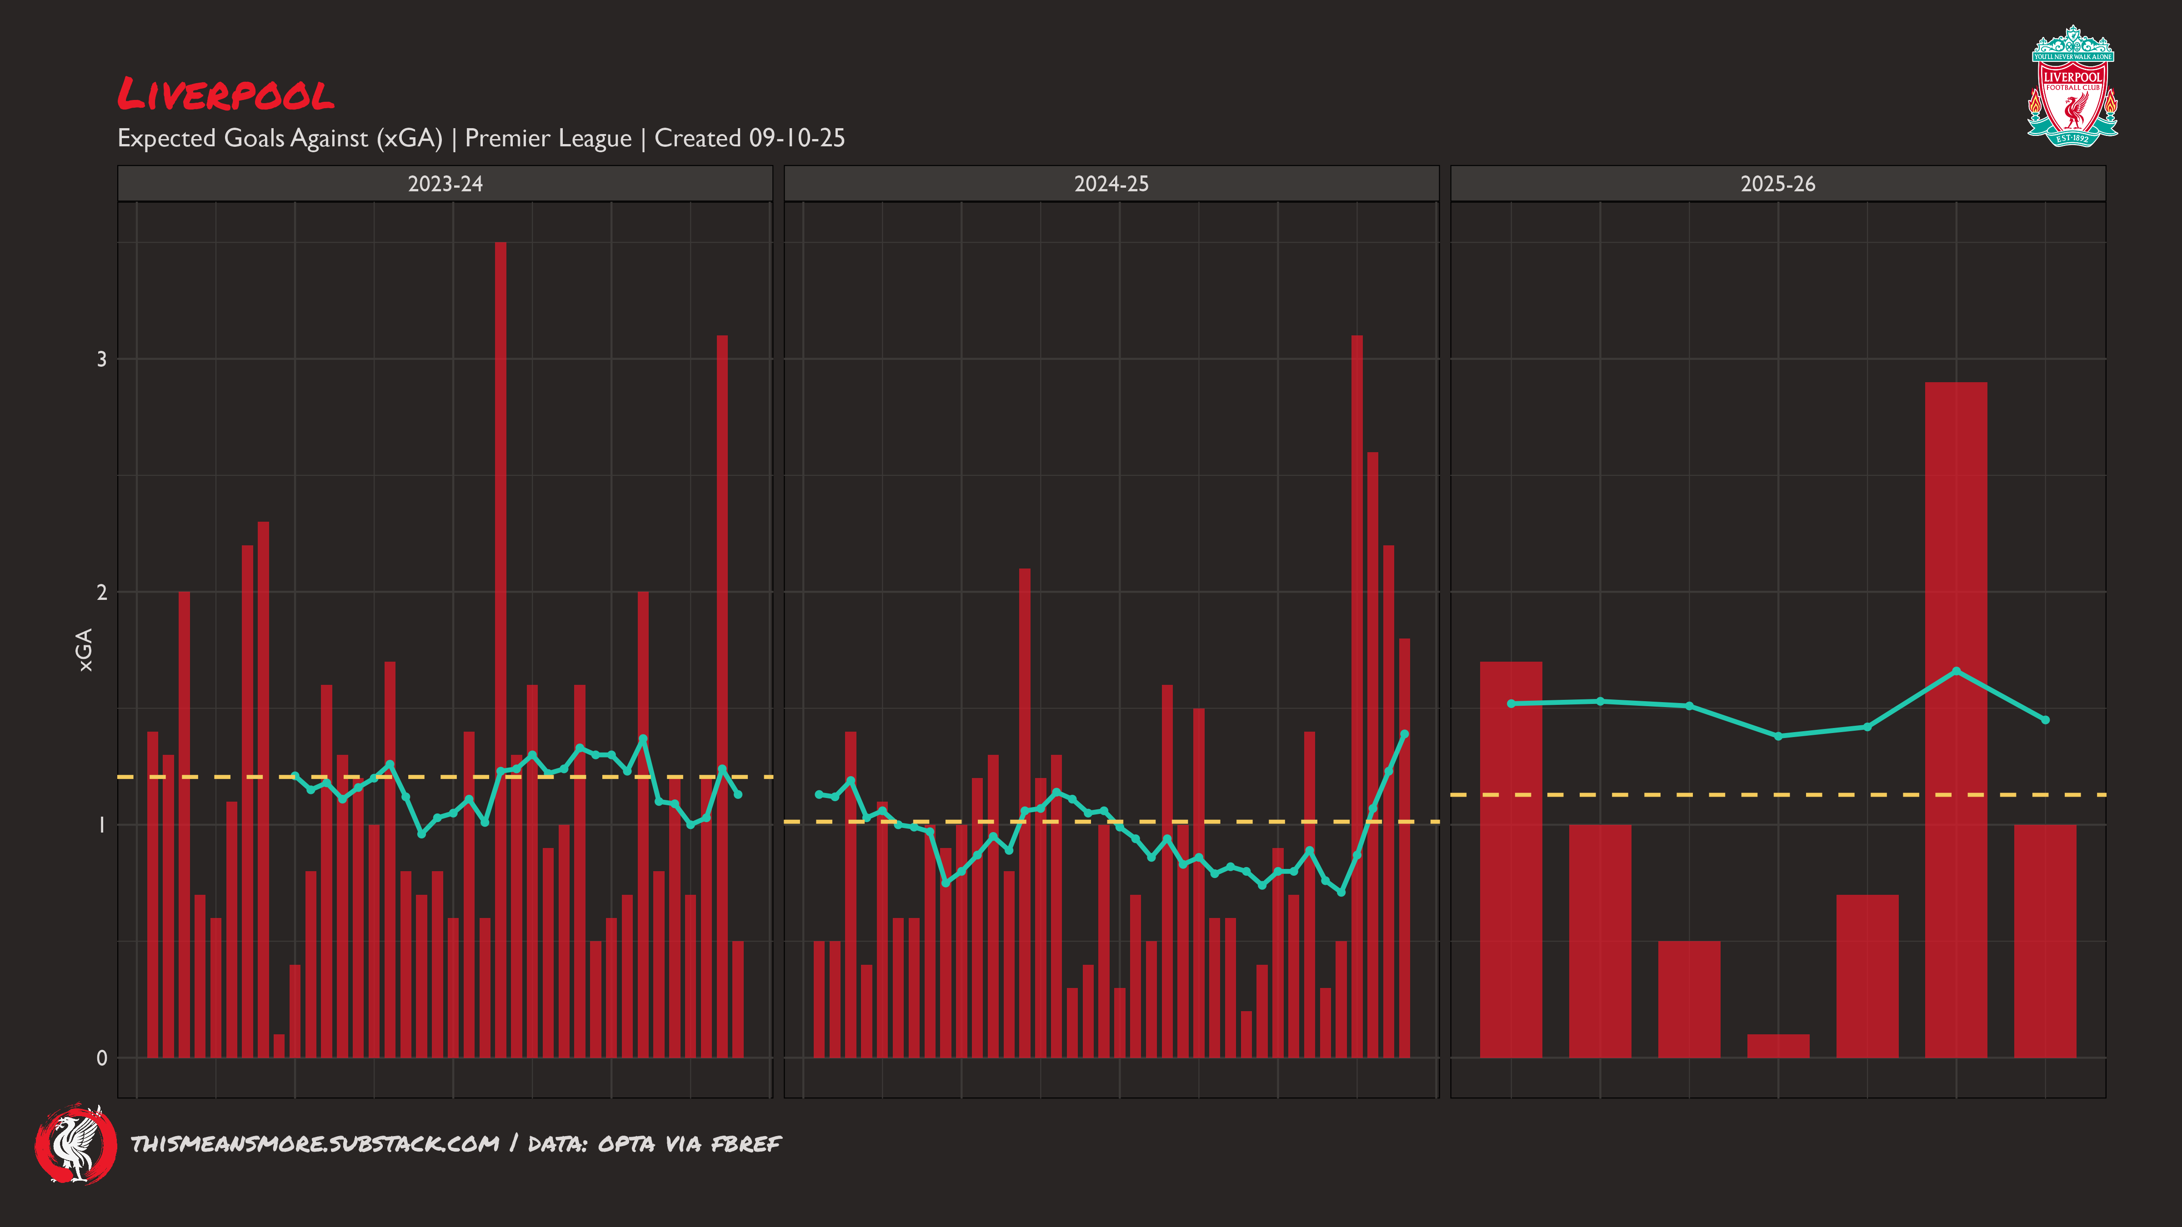The width and height of the screenshot is (2182, 1227).
Task: Click the last teal point in 2024-25
Action: click(1404, 734)
